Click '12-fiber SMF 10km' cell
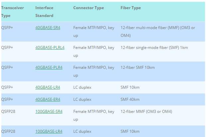Screen dimensions: 206x137 pos(138,68)
